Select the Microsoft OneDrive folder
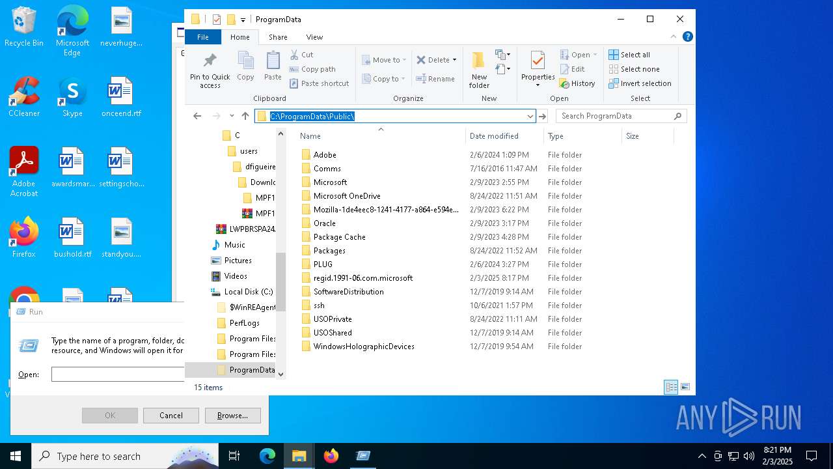 347,196
